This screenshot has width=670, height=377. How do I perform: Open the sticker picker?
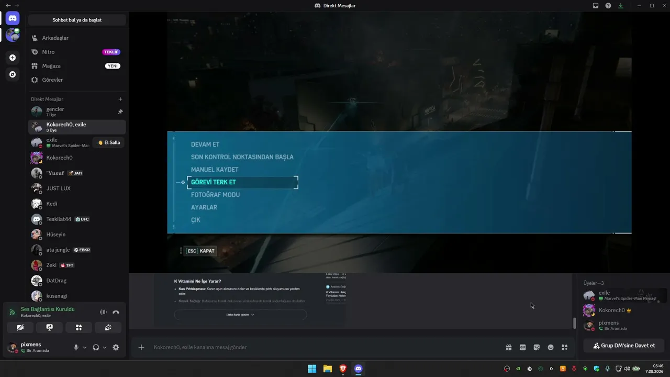click(x=537, y=347)
